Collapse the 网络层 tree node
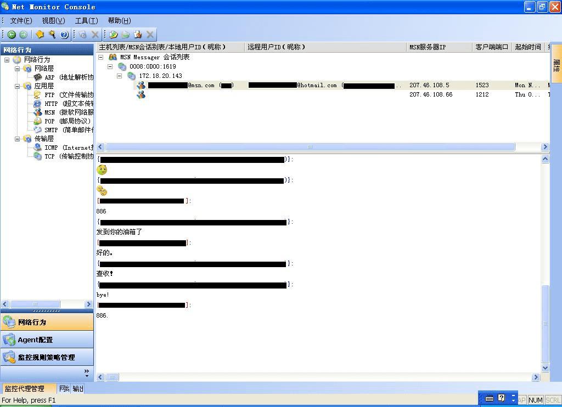 tap(17, 69)
